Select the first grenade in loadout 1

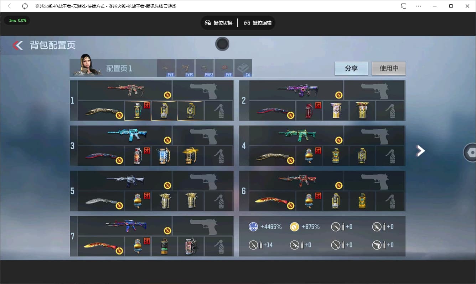138,111
